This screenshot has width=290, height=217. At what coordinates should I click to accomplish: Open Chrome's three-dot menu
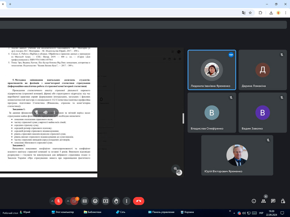[286, 13]
